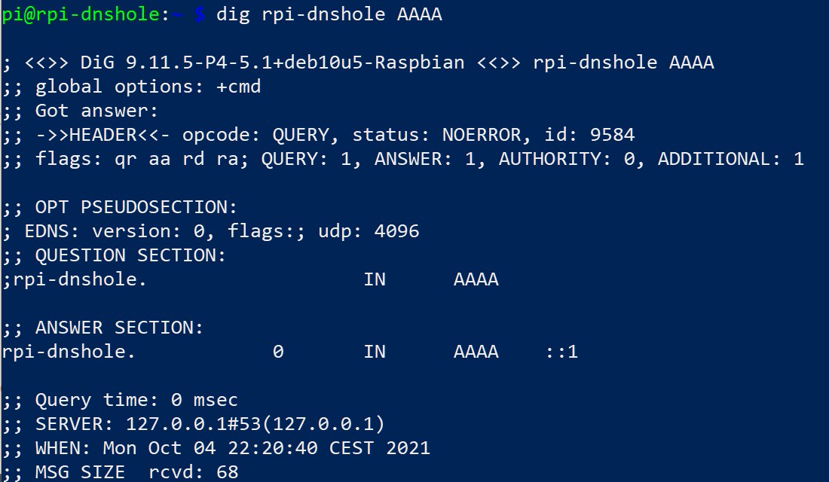Click the blue dollar sign prompt symbol
The width and height of the screenshot is (829, 482).
click(x=199, y=14)
